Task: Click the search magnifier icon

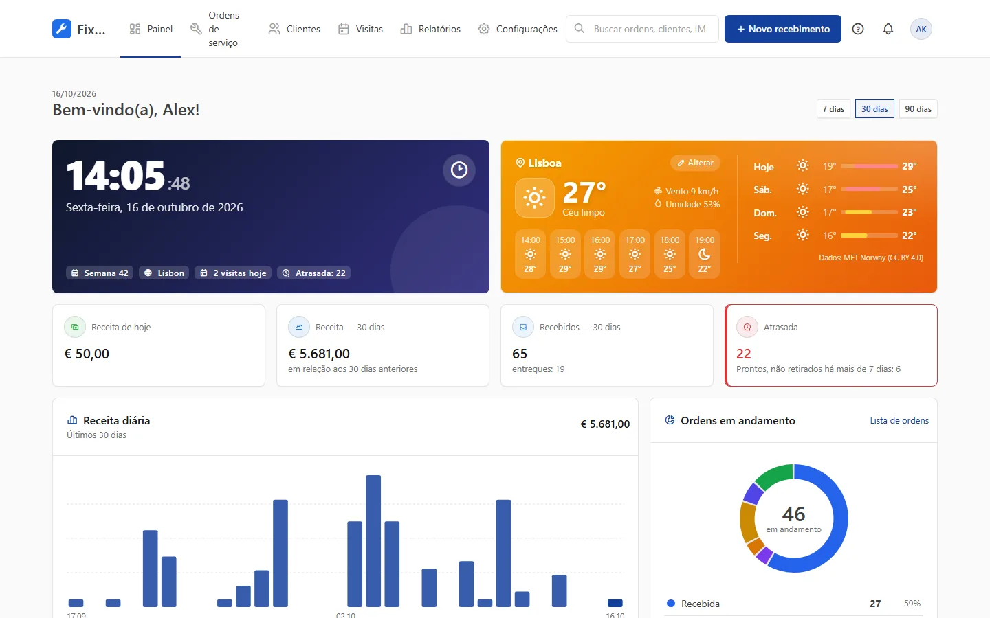Action: tap(580, 29)
